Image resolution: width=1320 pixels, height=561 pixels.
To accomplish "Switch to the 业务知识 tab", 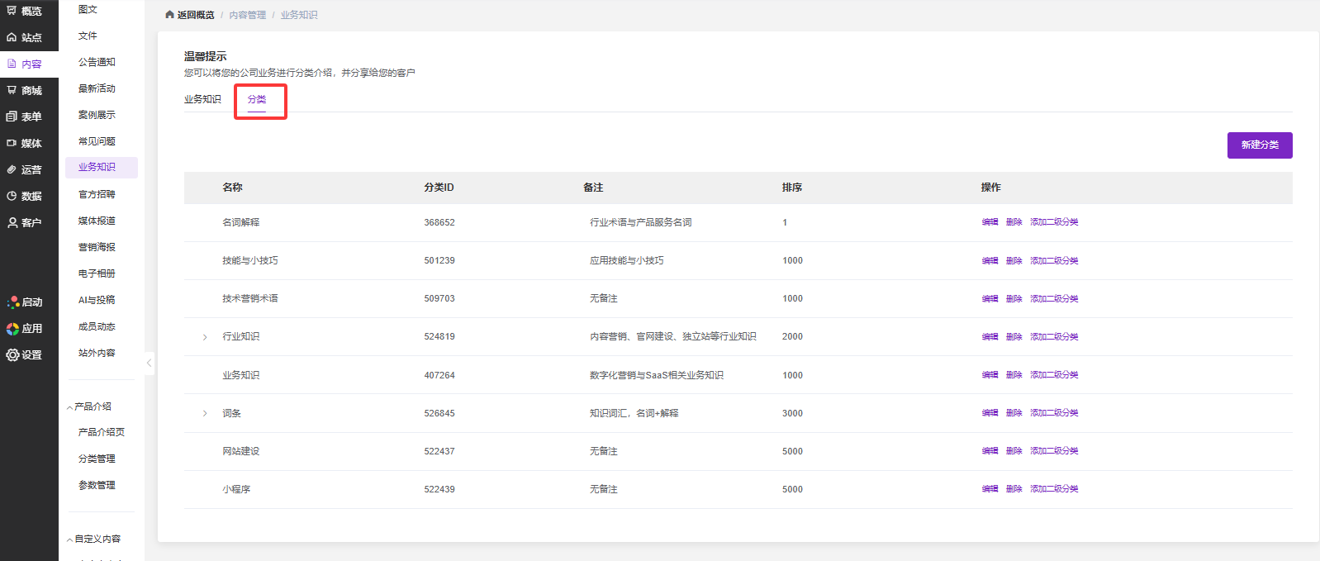I will [x=202, y=99].
